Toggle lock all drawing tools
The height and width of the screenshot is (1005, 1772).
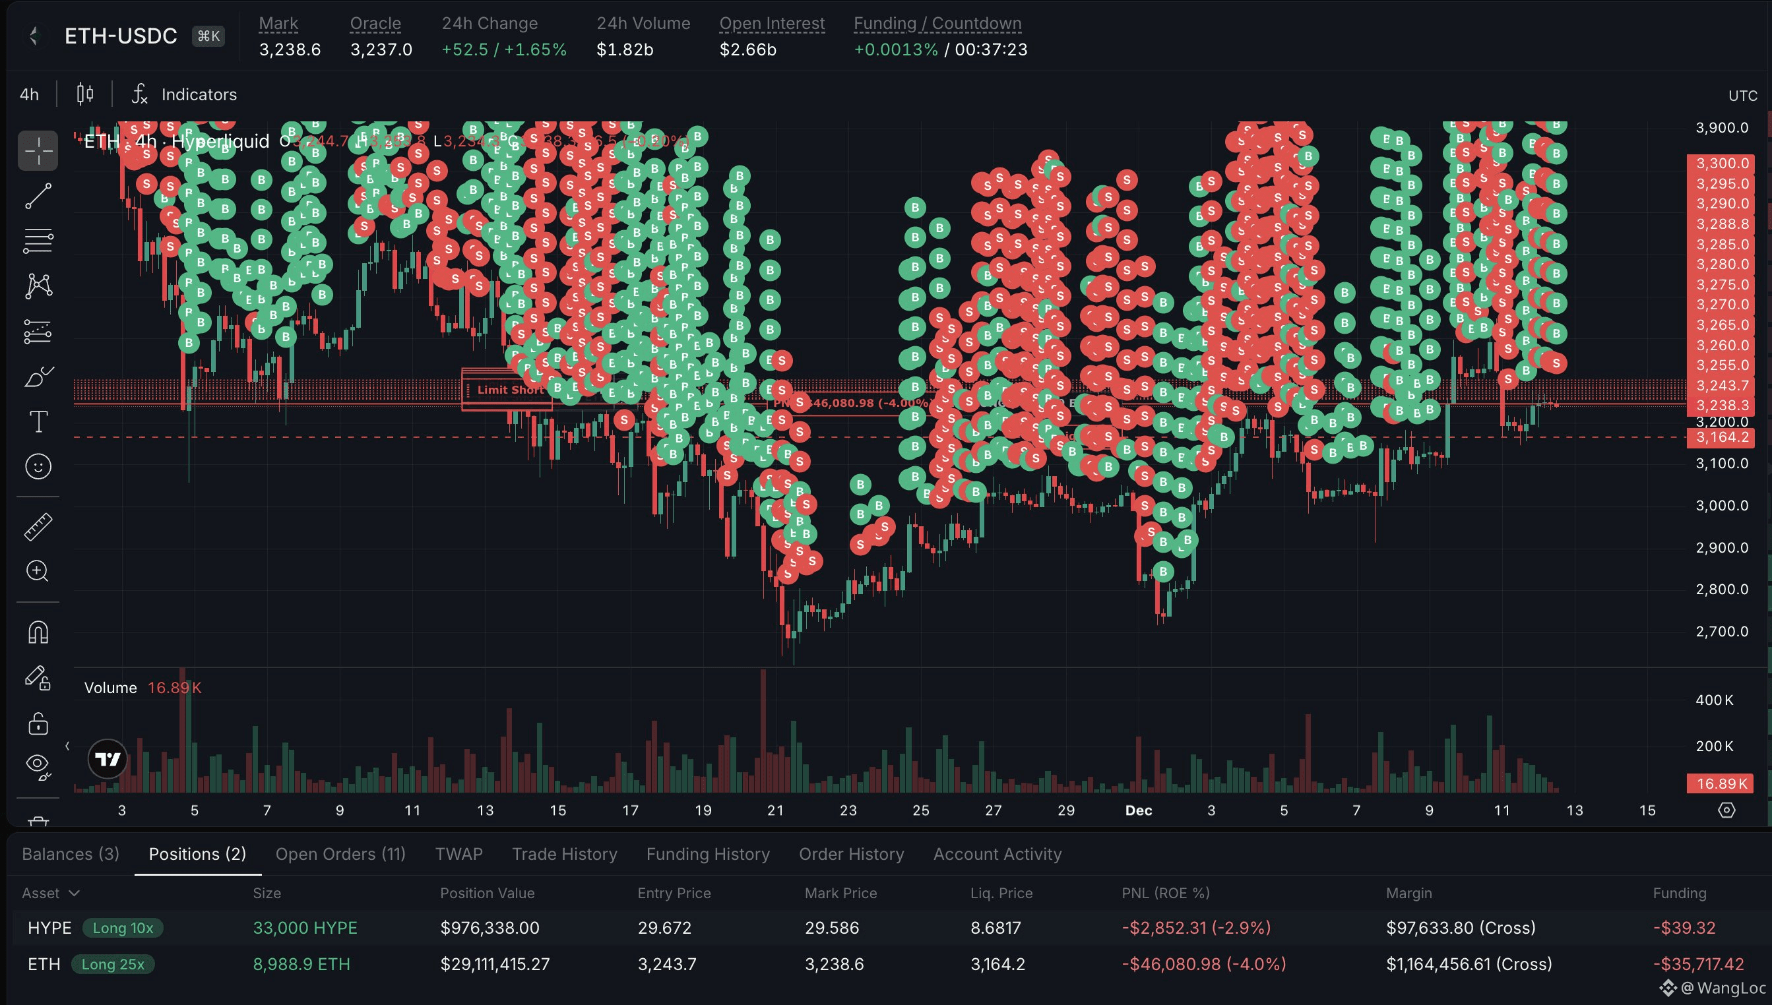click(x=38, y=724)
